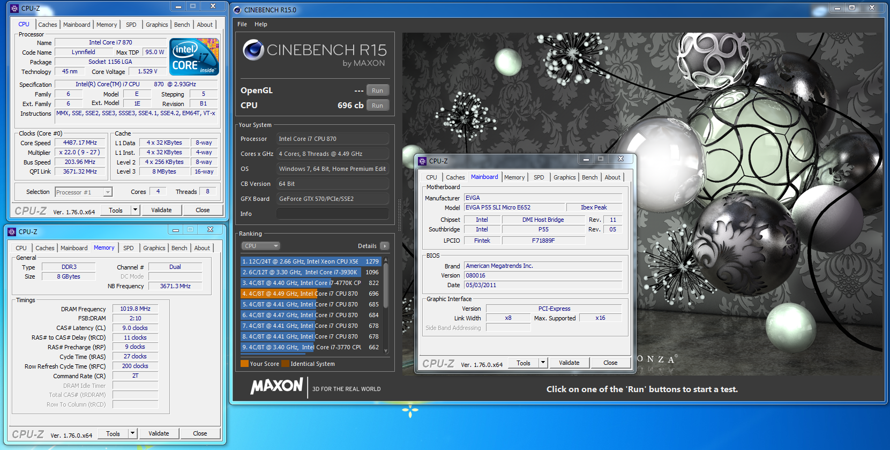Click Validate in top CPU-Z window
This screenshot has width=890, height=450.
(x=161, y=210)
